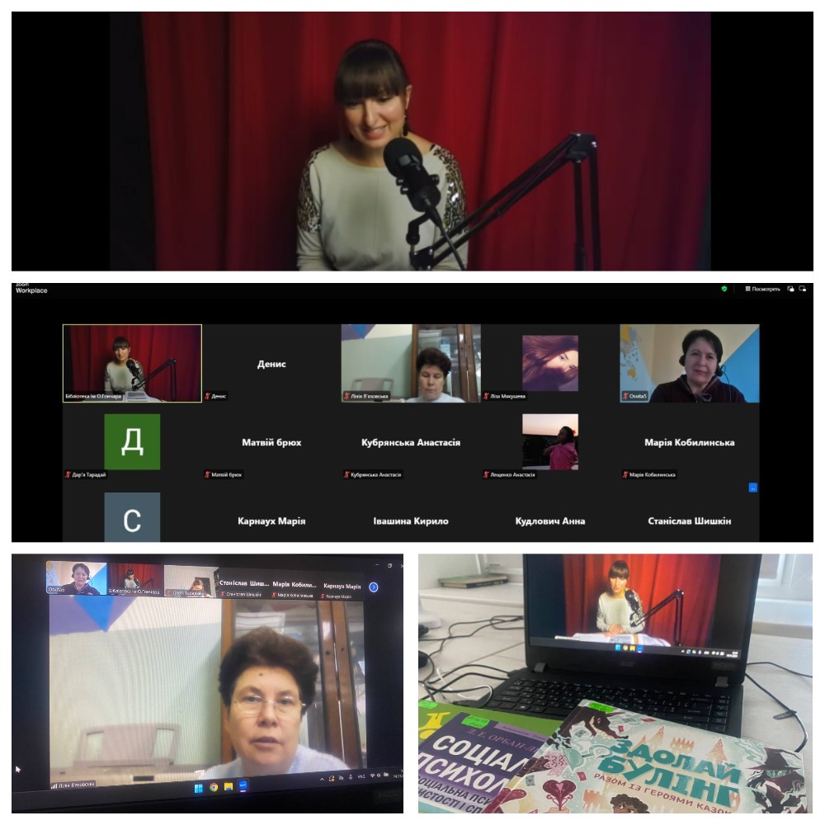The image size is (825, 825).
Task: Click the blue more-options button on participant grid
Action: (x=752, y=488)
